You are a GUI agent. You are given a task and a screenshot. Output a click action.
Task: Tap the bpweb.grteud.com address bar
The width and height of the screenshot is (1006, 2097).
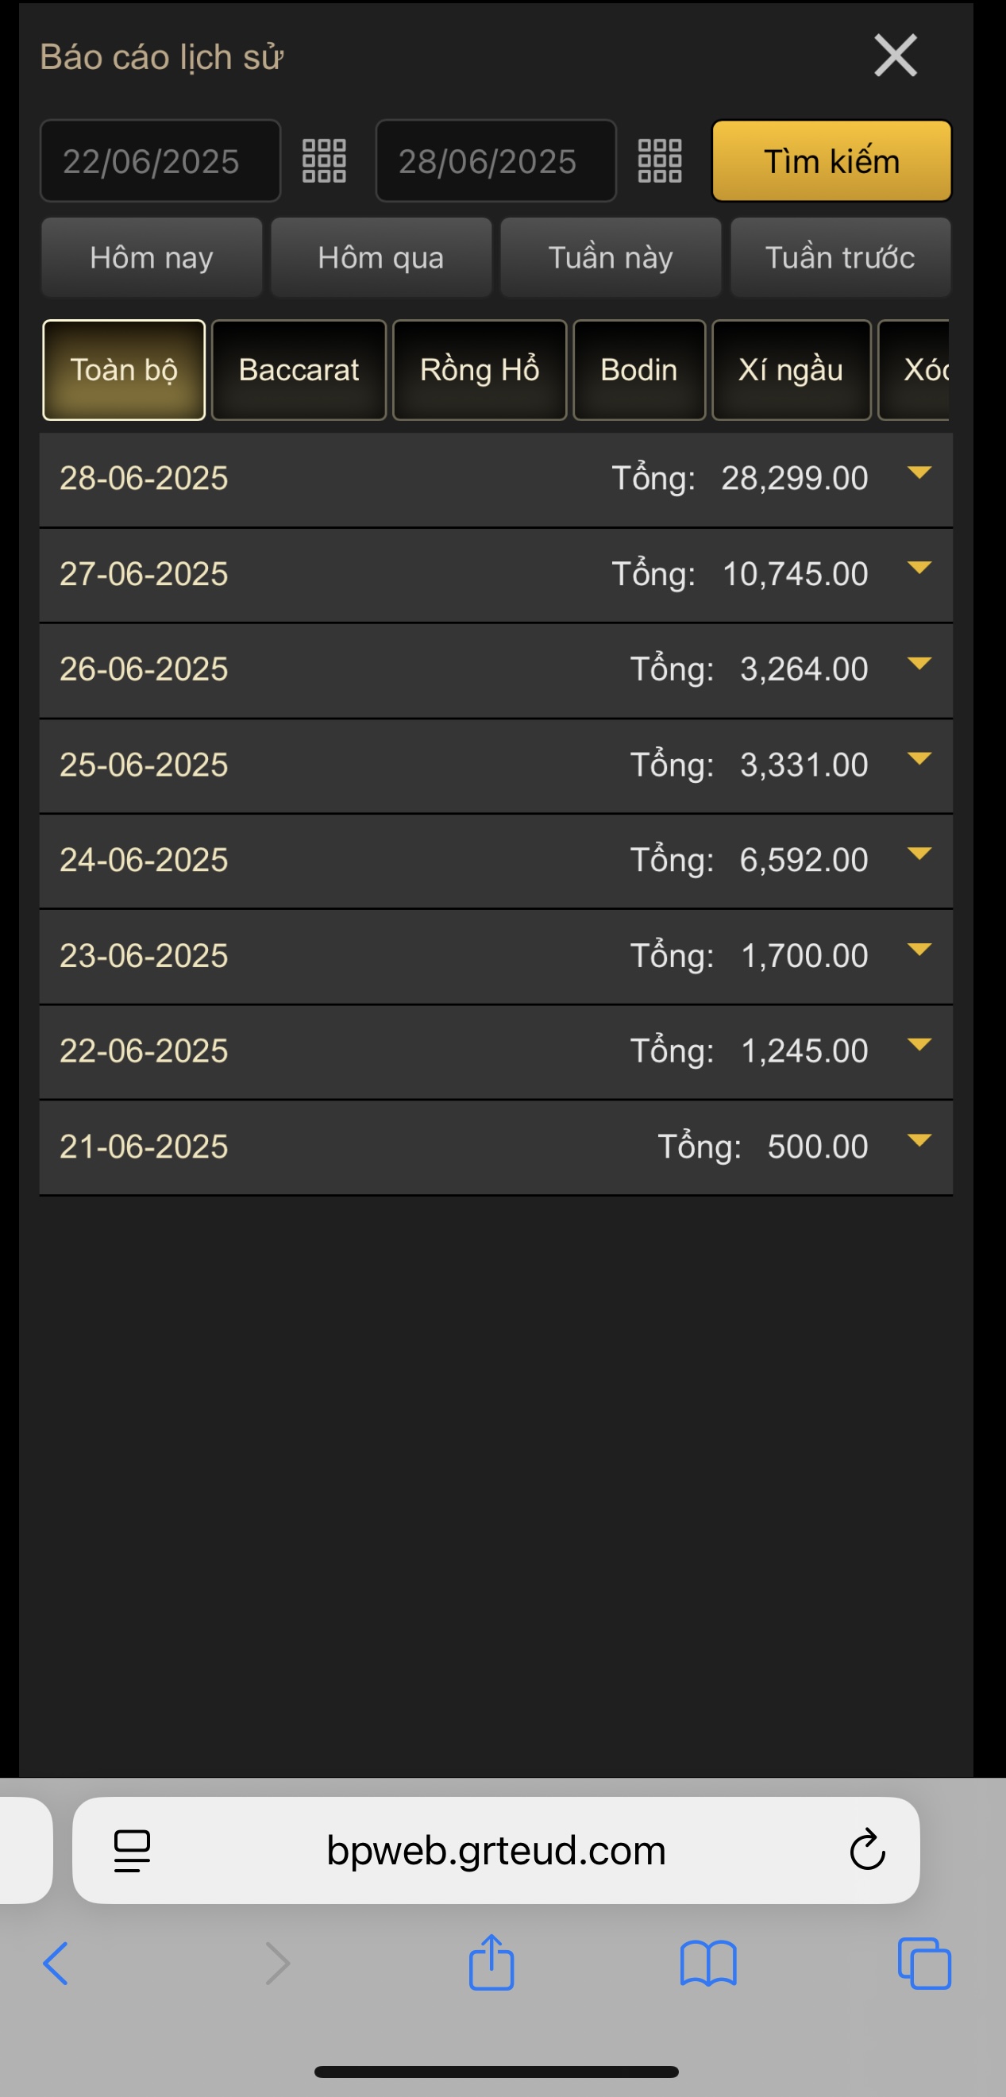[496, 1850]
